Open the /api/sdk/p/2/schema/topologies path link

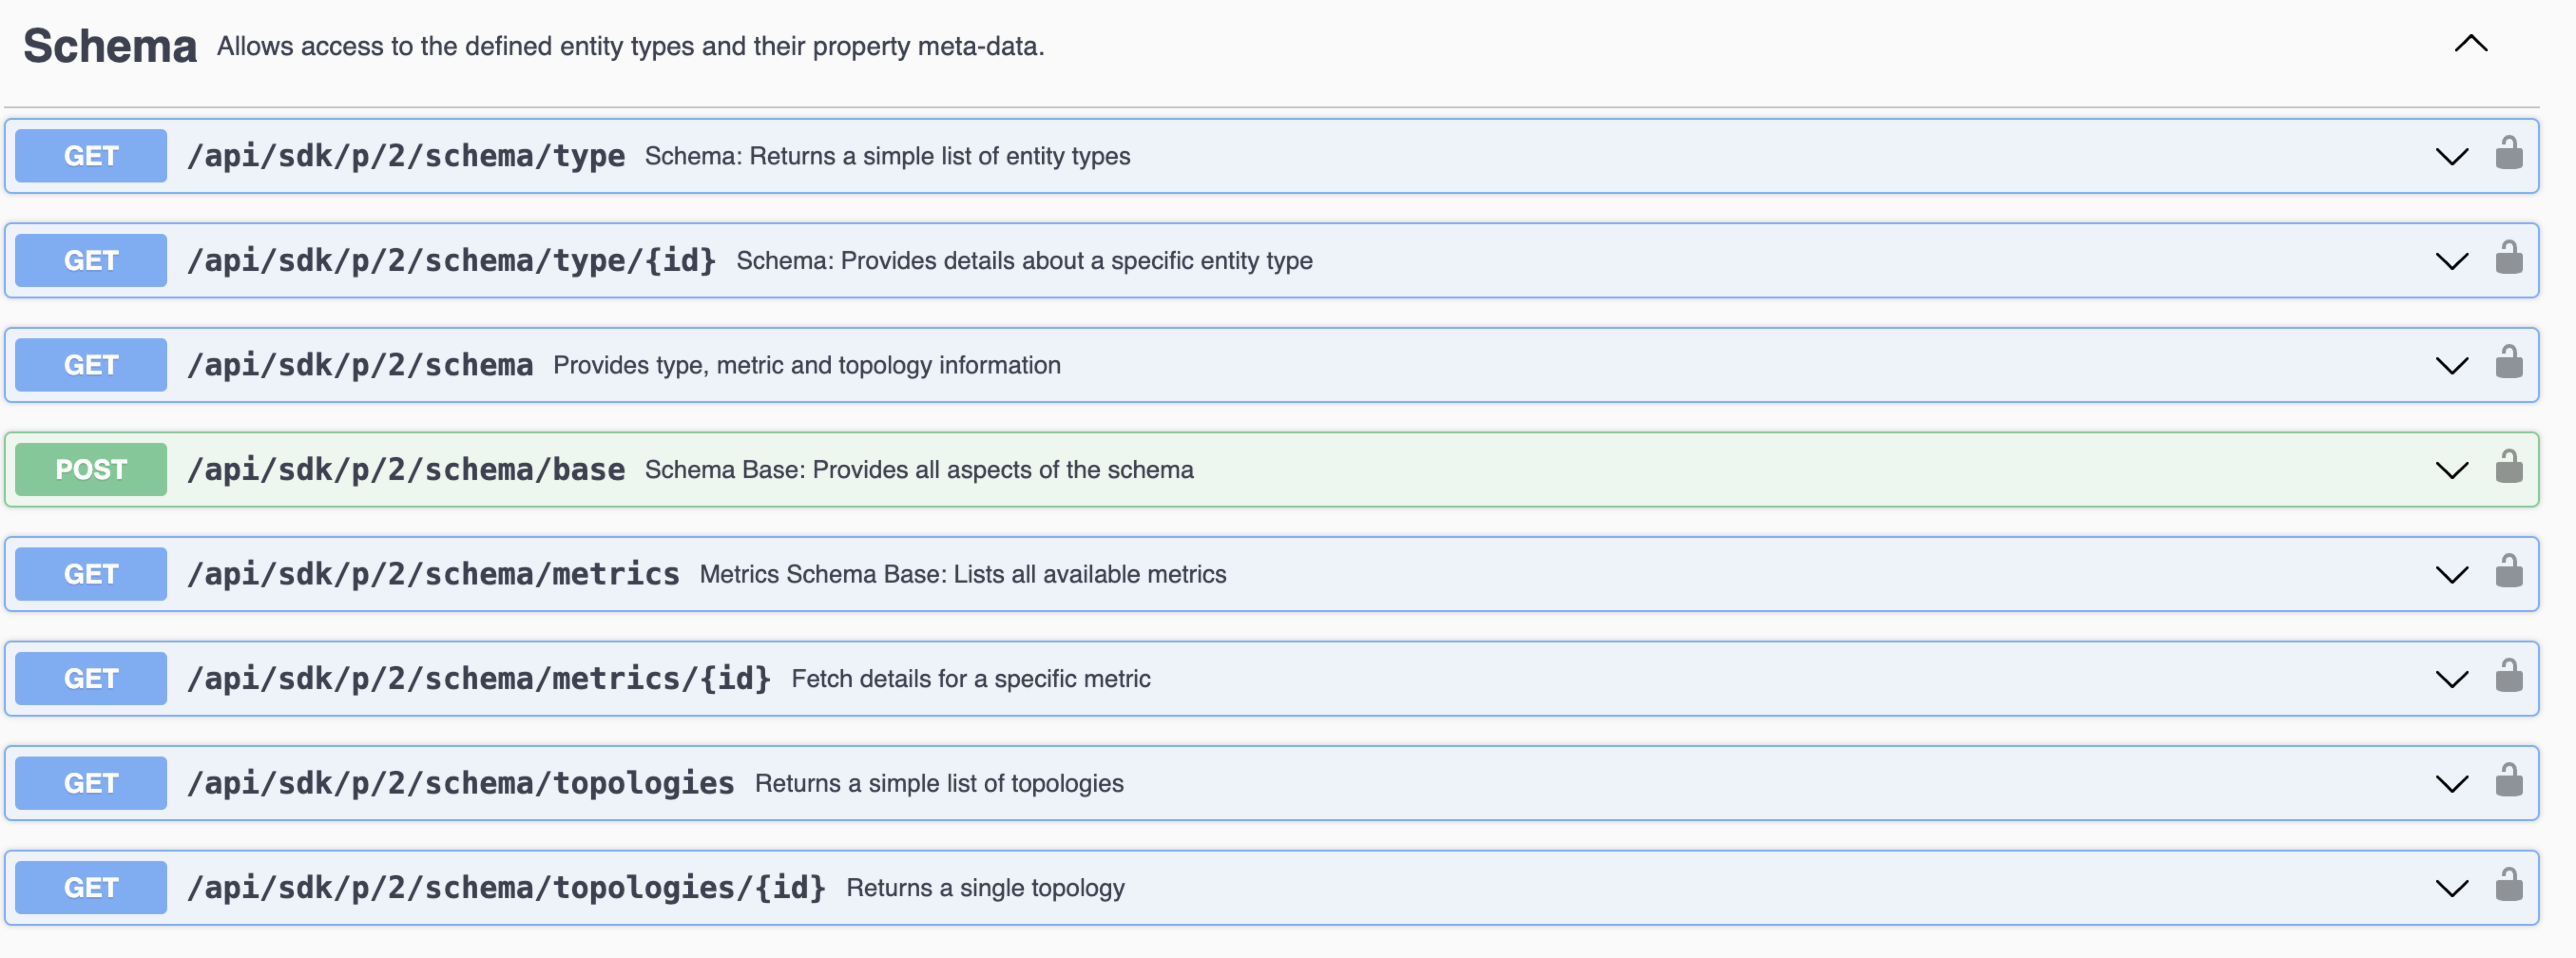(461, 783)
